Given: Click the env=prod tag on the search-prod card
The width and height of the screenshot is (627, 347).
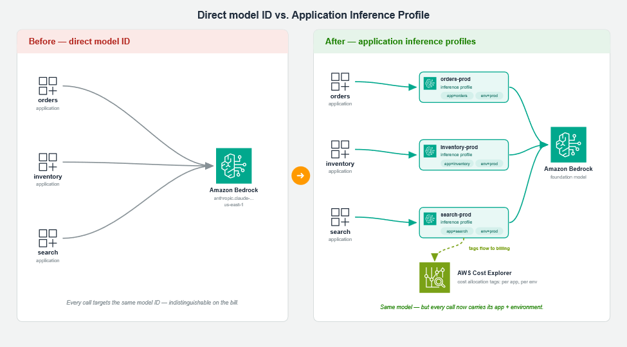Looking at the screenshot, I should [489, 231].
